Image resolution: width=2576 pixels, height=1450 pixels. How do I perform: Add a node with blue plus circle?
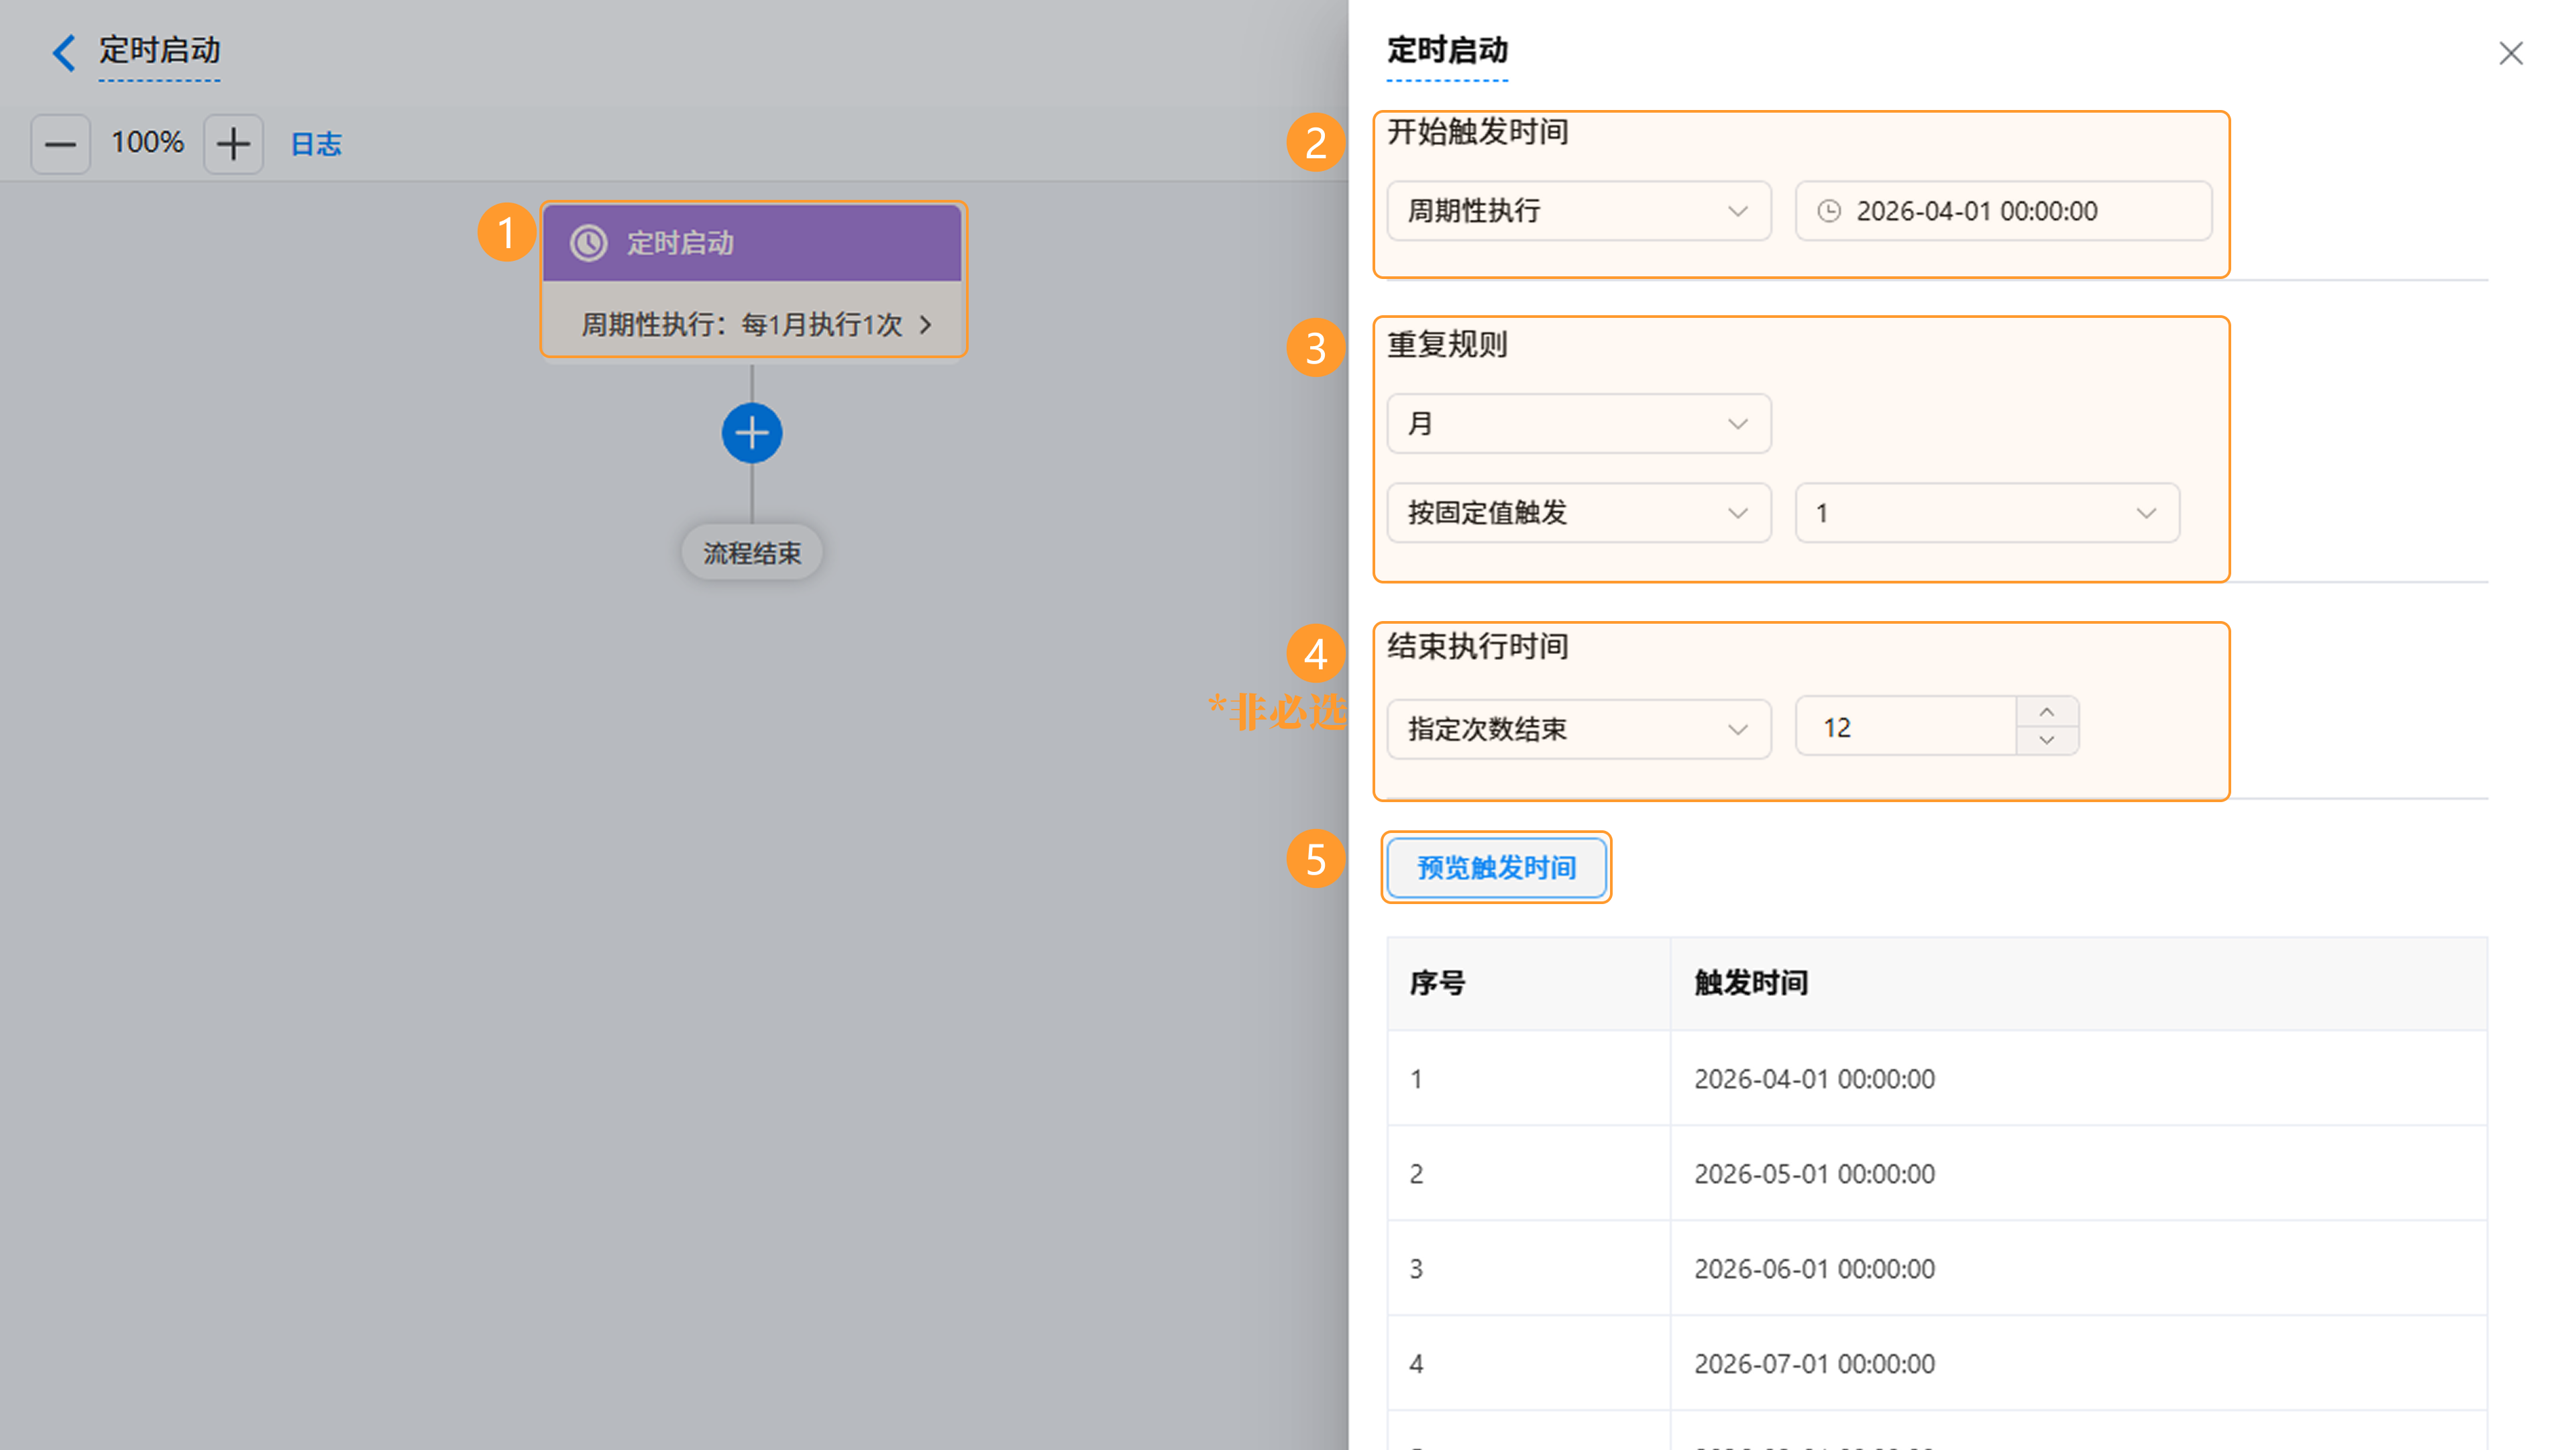pos(752,433)
